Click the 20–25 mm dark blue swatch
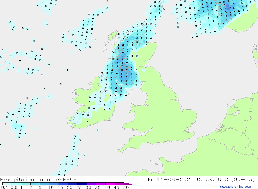The width and height of the screenshot is (258, 189). click(x=72, y=184)
